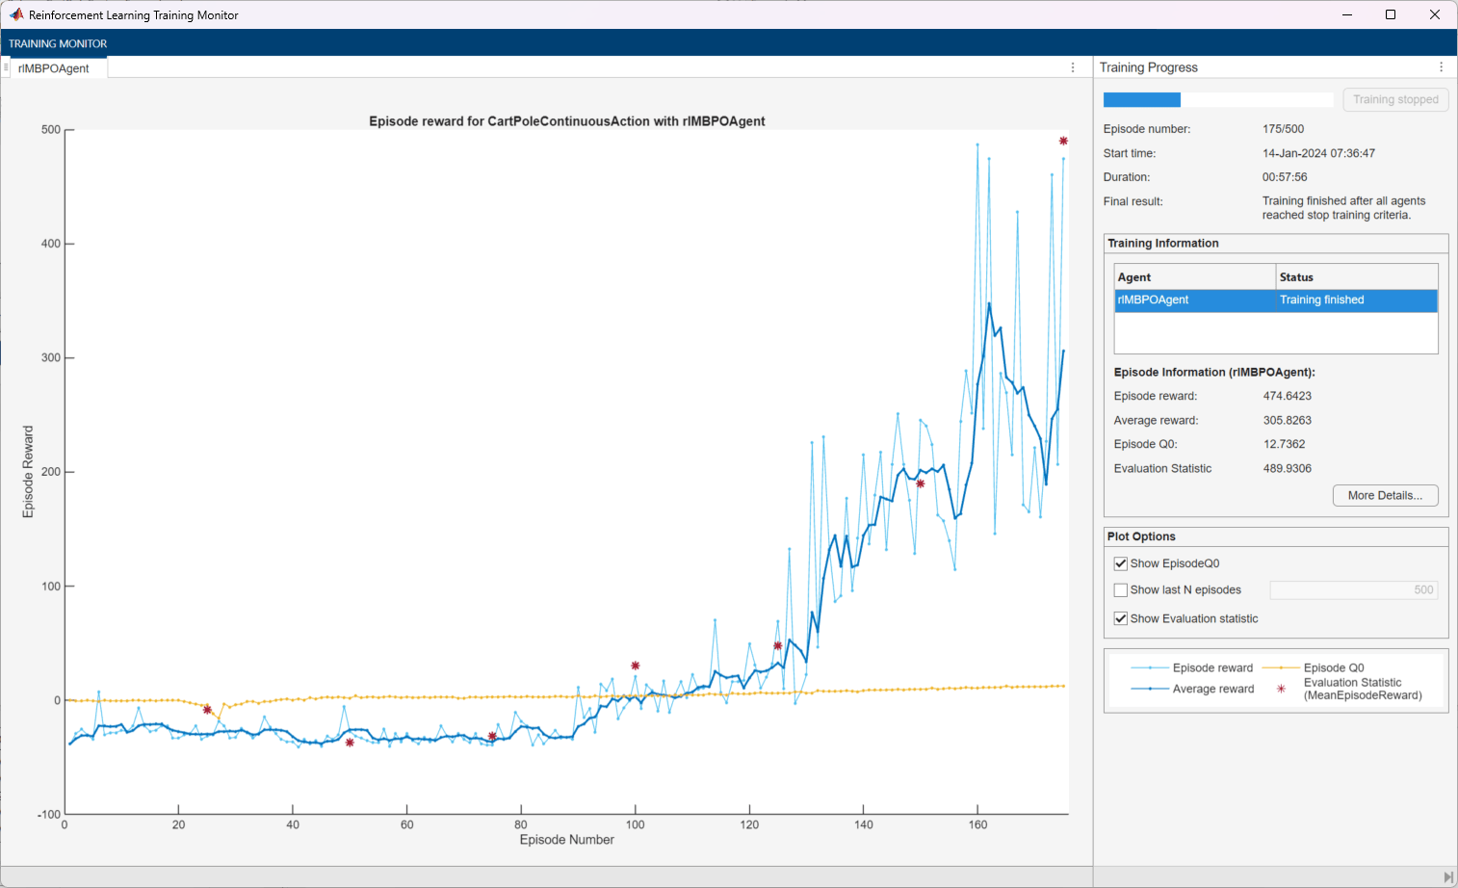Image resolution: width=1458 pixels, height=888 pixels.
Task: Close the Training Monitor window
Action: point(1435,14)
